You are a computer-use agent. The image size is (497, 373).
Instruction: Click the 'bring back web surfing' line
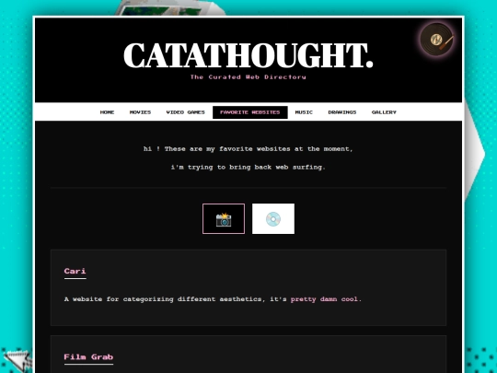(248, 167)
